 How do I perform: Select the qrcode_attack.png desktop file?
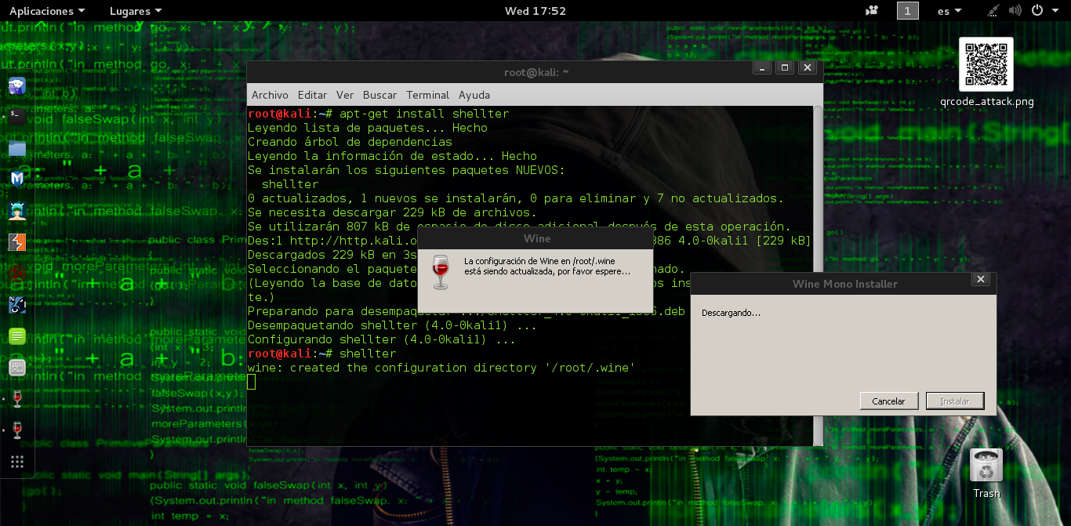pyautogui.click(x=986, y=72)
